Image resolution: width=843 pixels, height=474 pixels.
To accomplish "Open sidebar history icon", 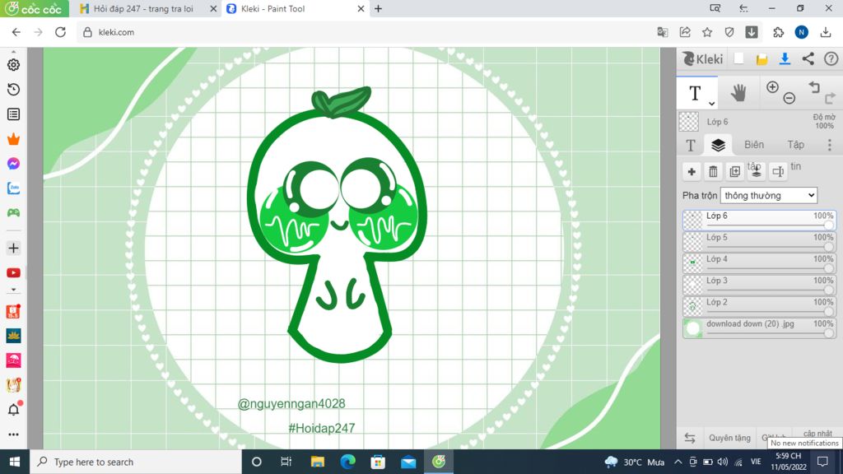I will coord(13,89).
